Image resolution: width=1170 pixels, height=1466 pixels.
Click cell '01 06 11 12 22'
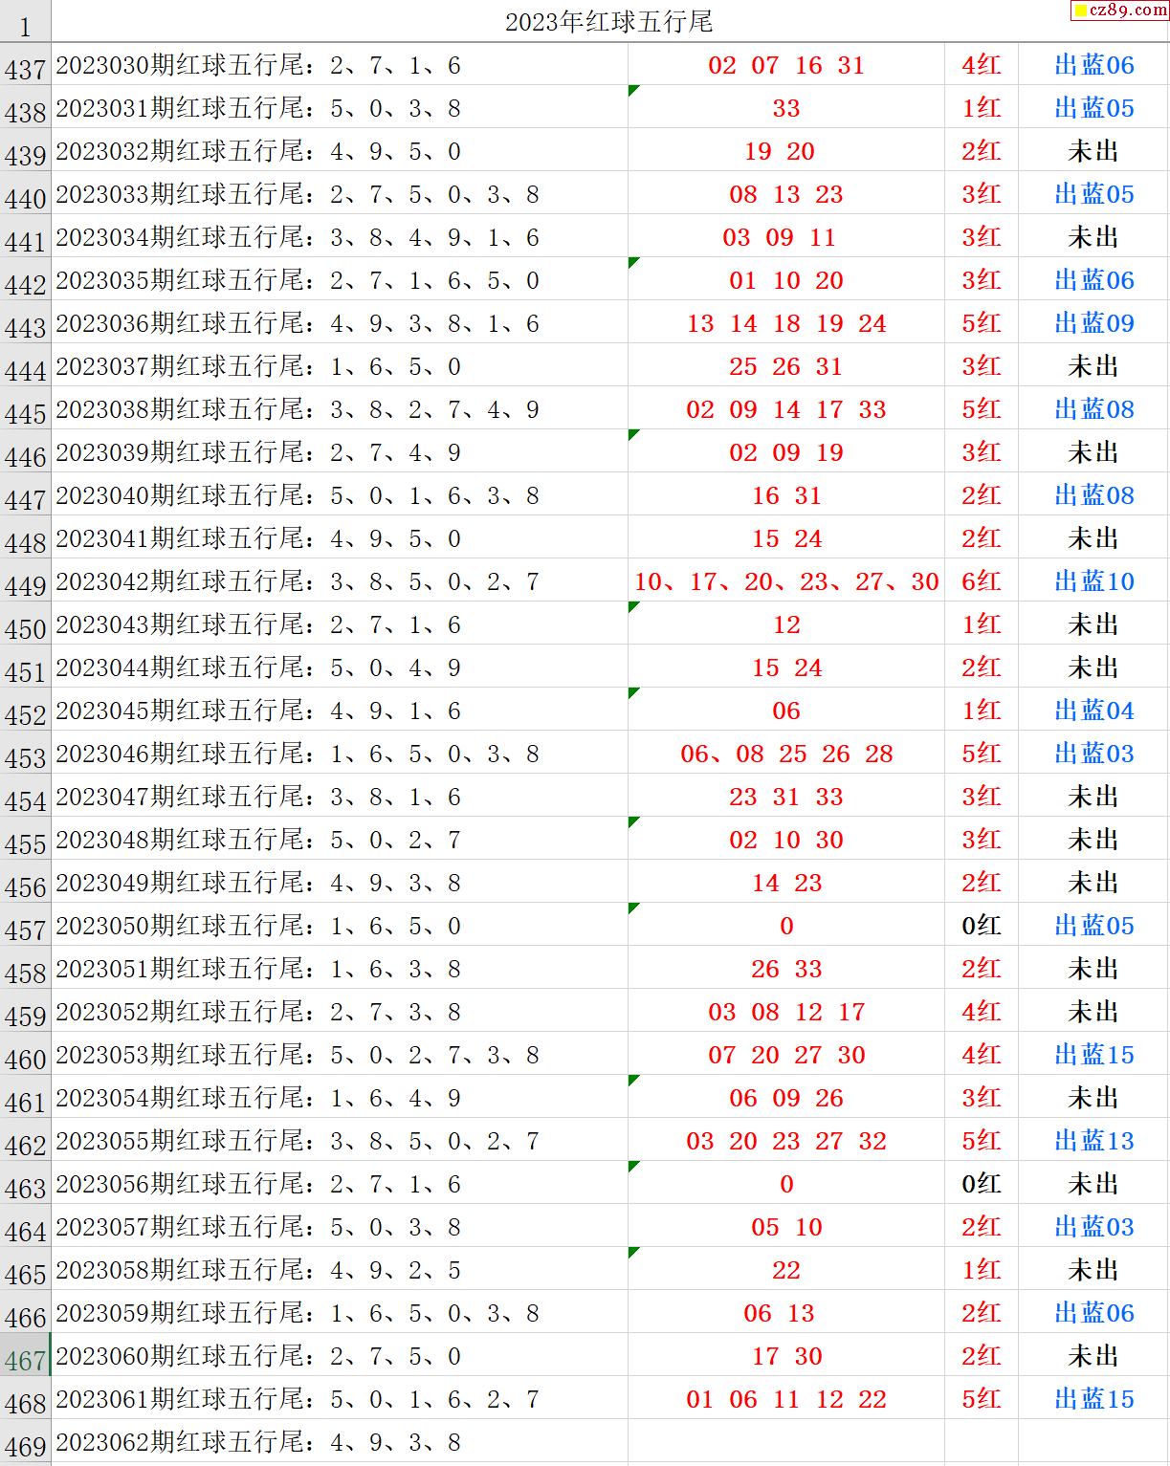coord(786,1399)
